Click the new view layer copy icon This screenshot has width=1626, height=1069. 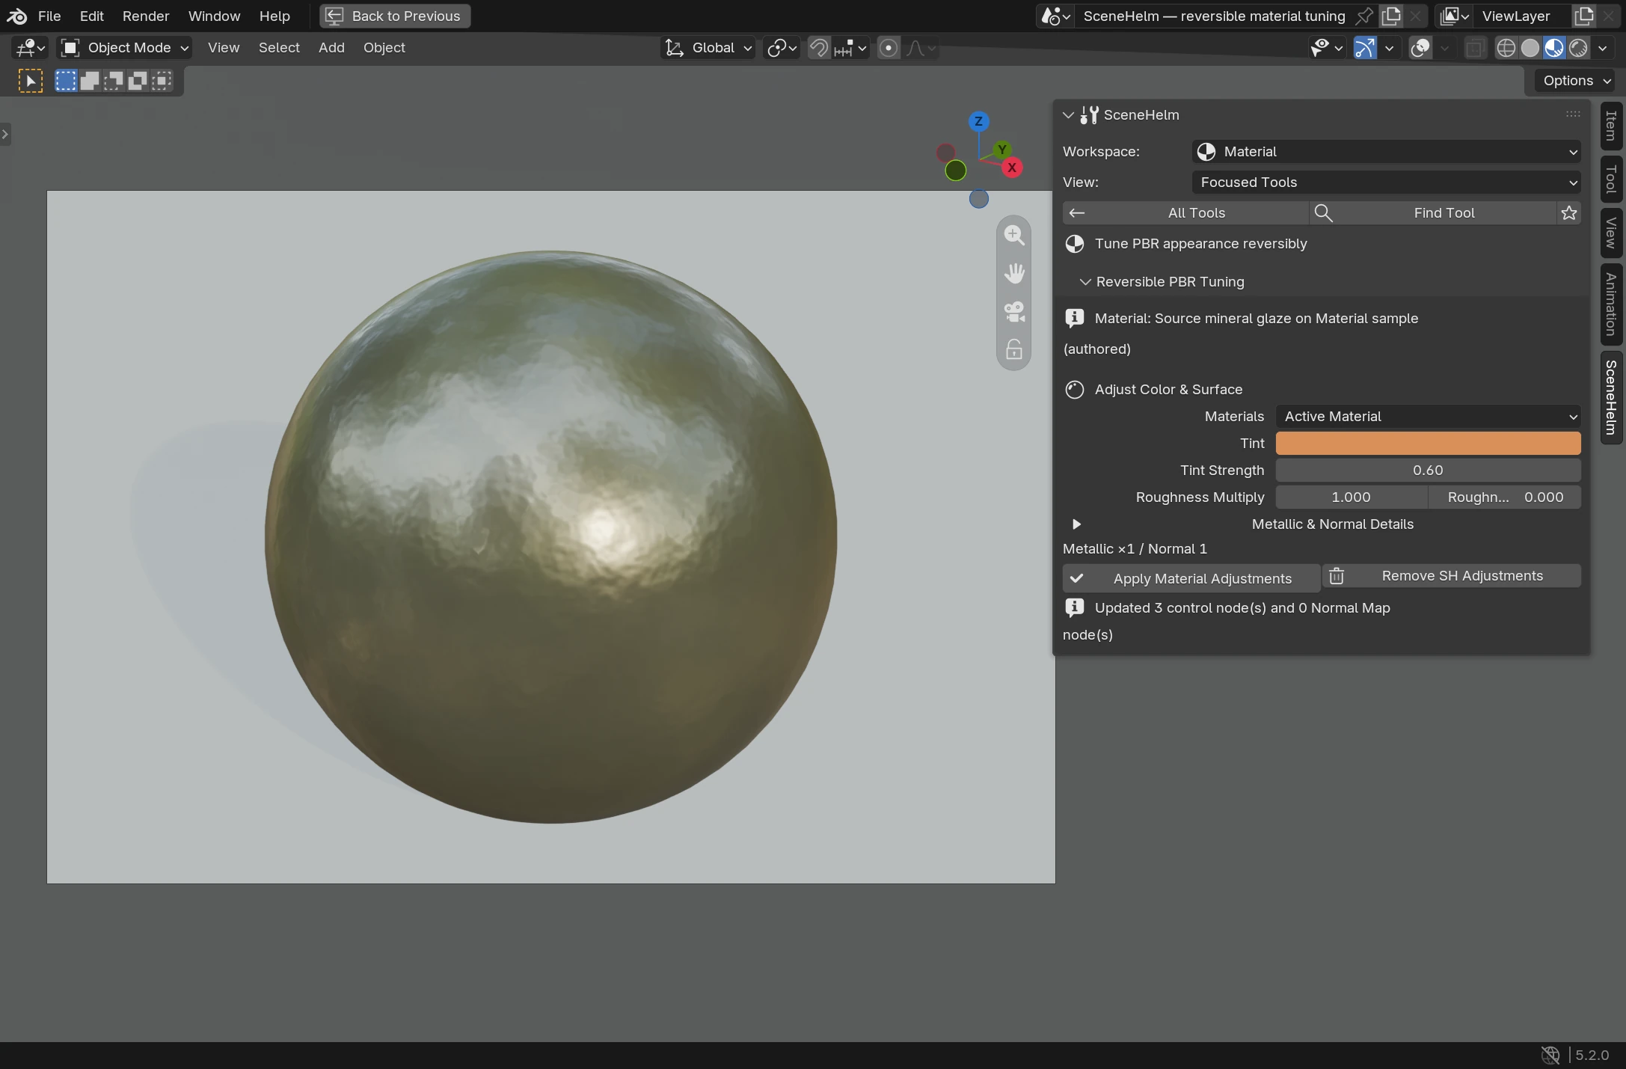pyautogui.click(x=1584, y=16)
